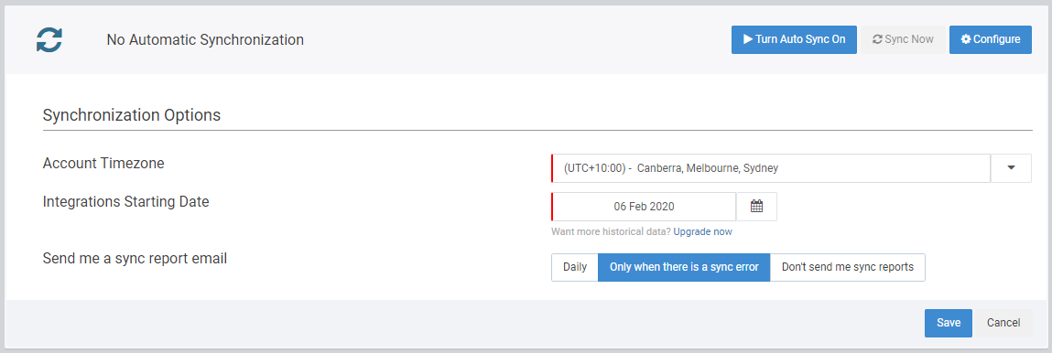Screen dimensions: 1052x353
Task: Click the large circular sync arrows icon
Action: (49, 39)
